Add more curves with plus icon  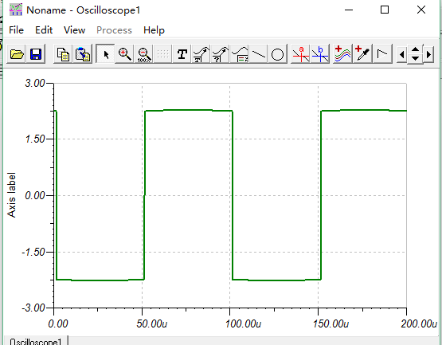(x=342, y=53)
